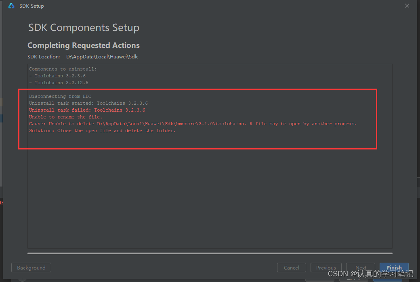This screenshot has width=420, height=282.
Task: Click the 'Cause: Unable to delete' error line
Action: click(193, 124)
